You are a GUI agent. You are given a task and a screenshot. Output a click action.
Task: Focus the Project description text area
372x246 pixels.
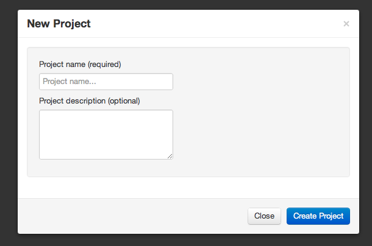(x=106, y=135)
